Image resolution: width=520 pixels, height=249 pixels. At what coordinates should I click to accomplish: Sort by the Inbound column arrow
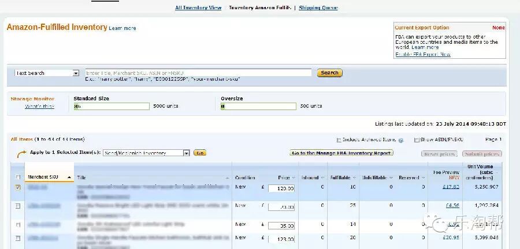[x=322, y=178]
